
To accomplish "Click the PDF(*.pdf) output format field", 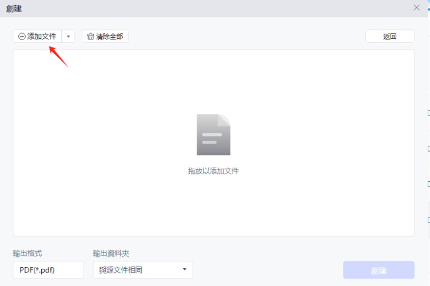I will point(48,270).
